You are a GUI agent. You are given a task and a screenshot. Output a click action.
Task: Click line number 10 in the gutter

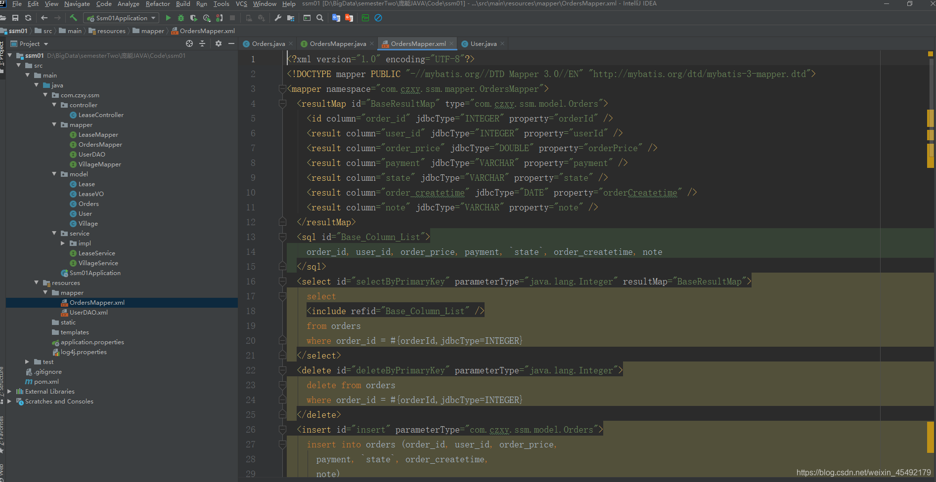click(x=251, y=193)
